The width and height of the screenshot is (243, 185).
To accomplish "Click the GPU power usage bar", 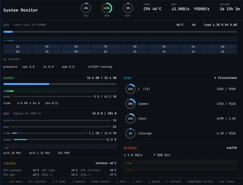I will pos(59,140).
